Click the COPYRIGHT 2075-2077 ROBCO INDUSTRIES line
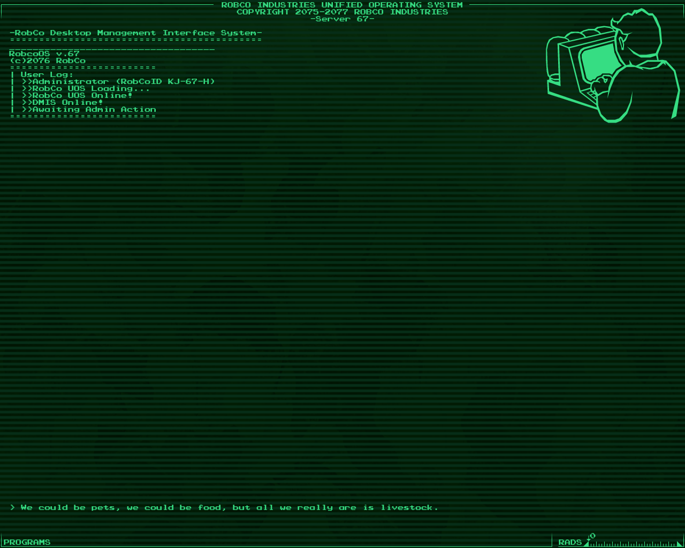The height and width of the screenshot is (548, 685). click(342, 12)
